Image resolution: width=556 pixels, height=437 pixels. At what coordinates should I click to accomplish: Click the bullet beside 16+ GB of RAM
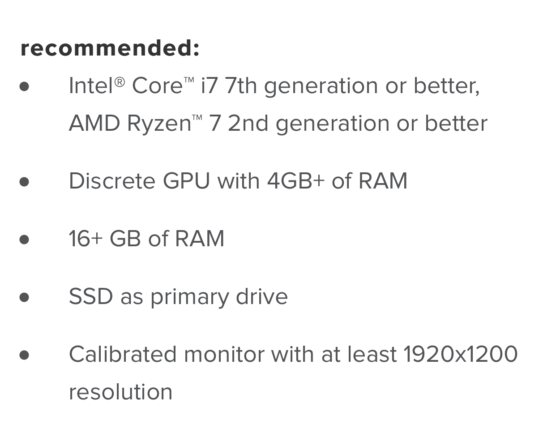click(25, 240)
